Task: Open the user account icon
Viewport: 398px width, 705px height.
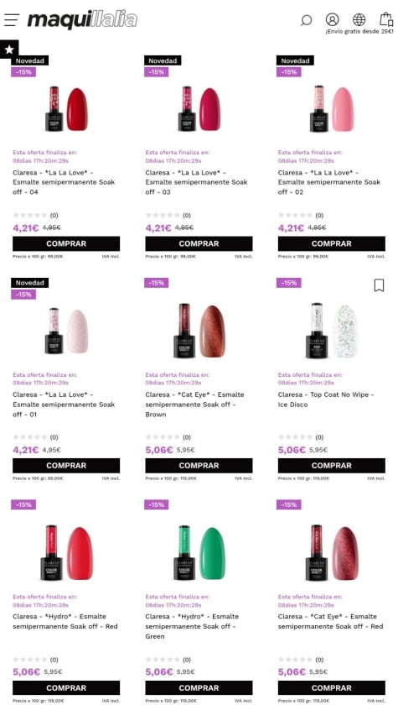Action: click(x=332, y=20)
